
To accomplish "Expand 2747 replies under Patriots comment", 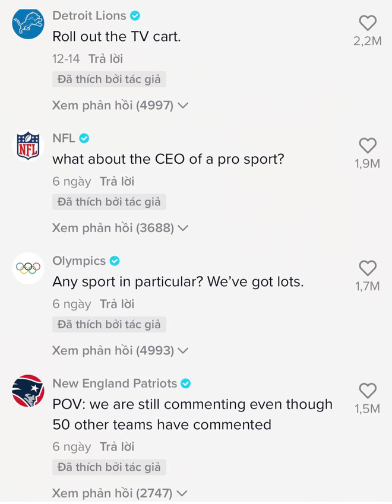I will coord(120,493).
